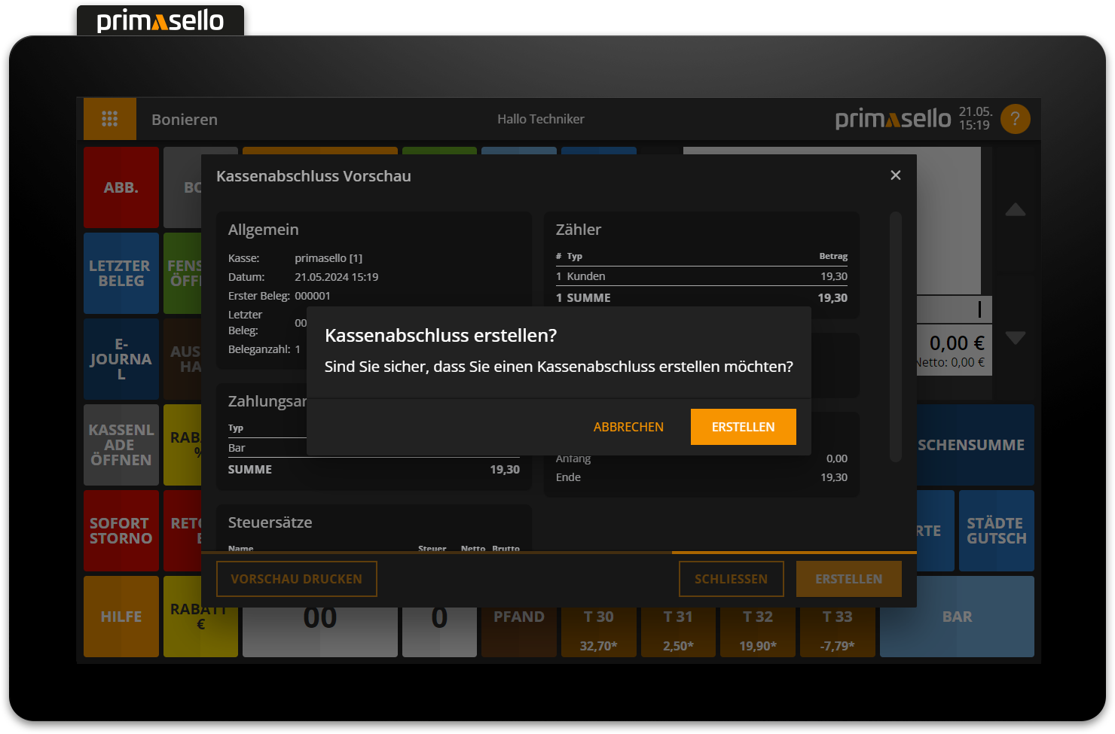
Task: Click the preview dialog vertical scrollbar
Action: coord(895,337)
